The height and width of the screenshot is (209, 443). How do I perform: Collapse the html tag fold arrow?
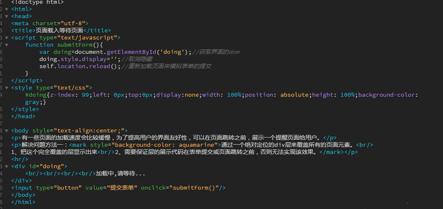[x=6, y=9]
